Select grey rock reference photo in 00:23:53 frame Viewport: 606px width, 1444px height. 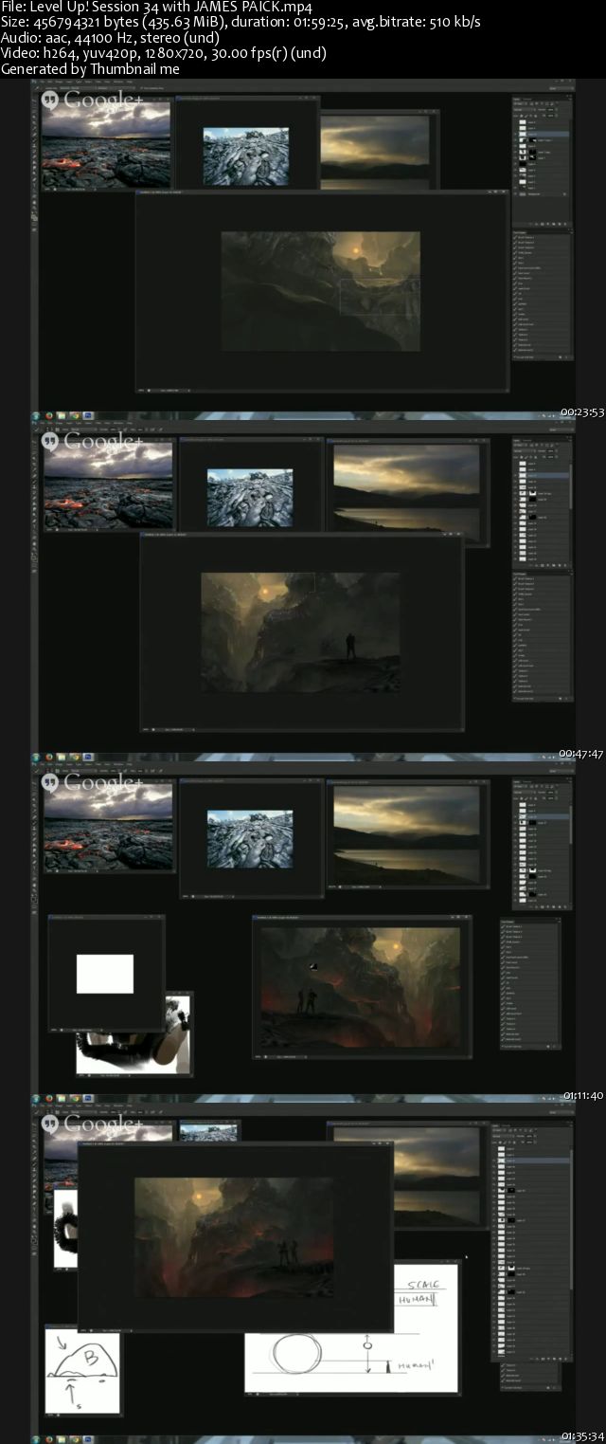246,156
